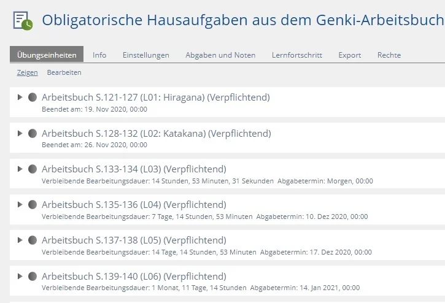This screenshot has height=303, width=445.
Task: Expand the L02 Katakana assignment triangle
Action: (x=20, y=133)
